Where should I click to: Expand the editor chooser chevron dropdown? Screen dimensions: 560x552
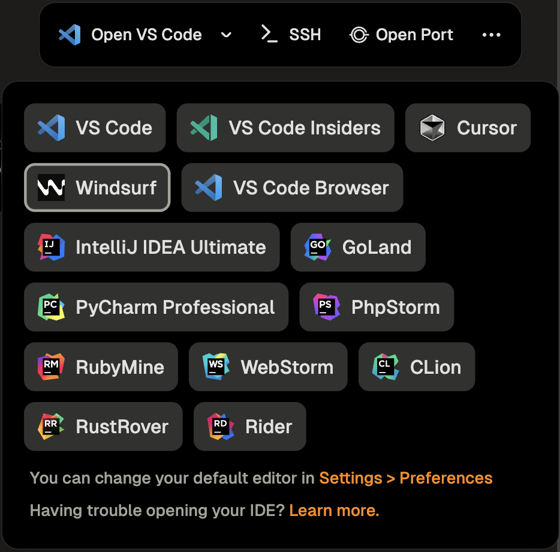point(226,35)
